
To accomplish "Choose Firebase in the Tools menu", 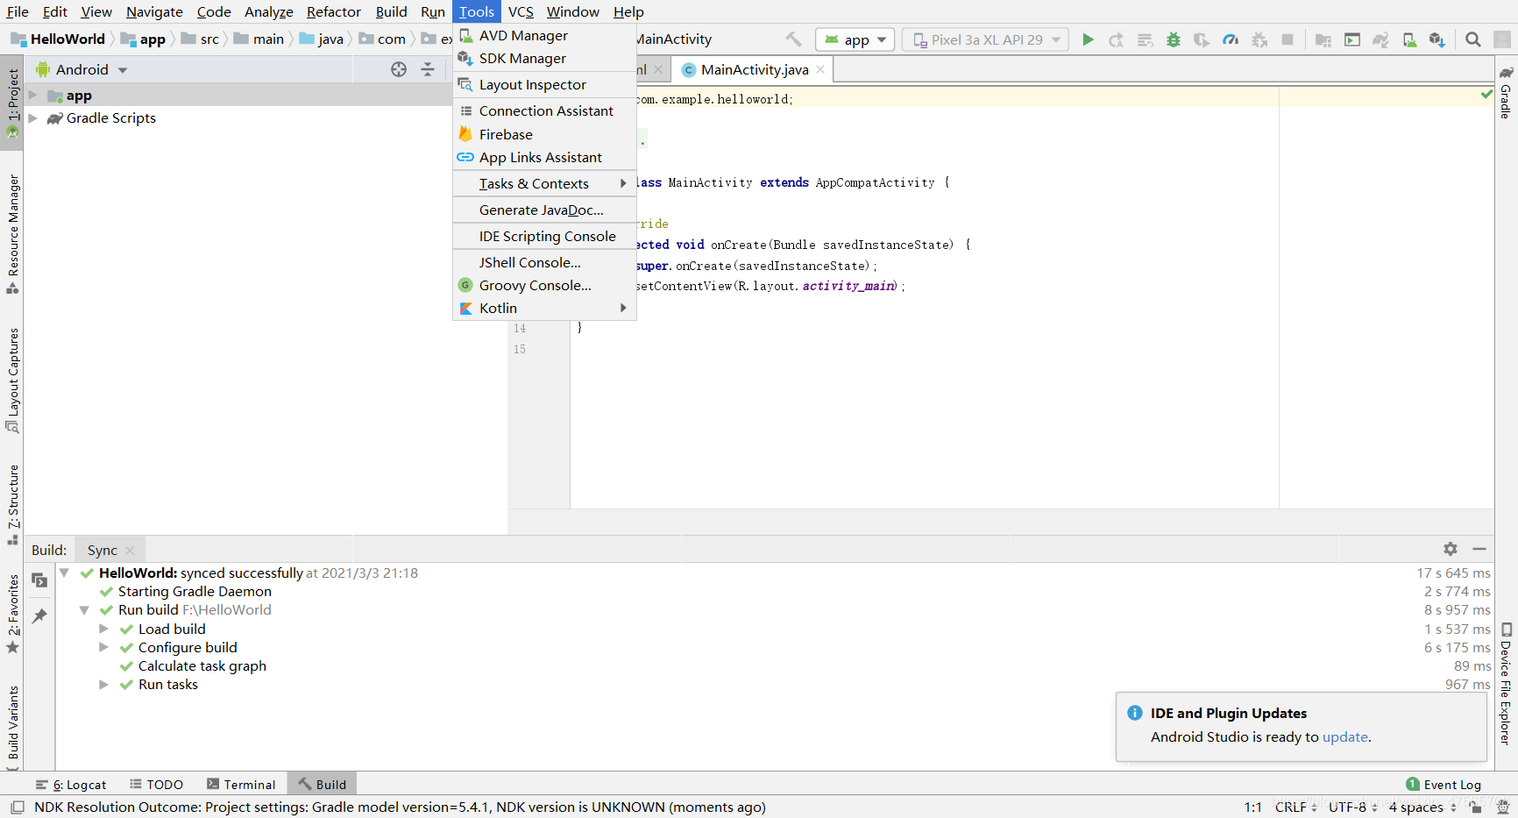I will pos(544,134).
